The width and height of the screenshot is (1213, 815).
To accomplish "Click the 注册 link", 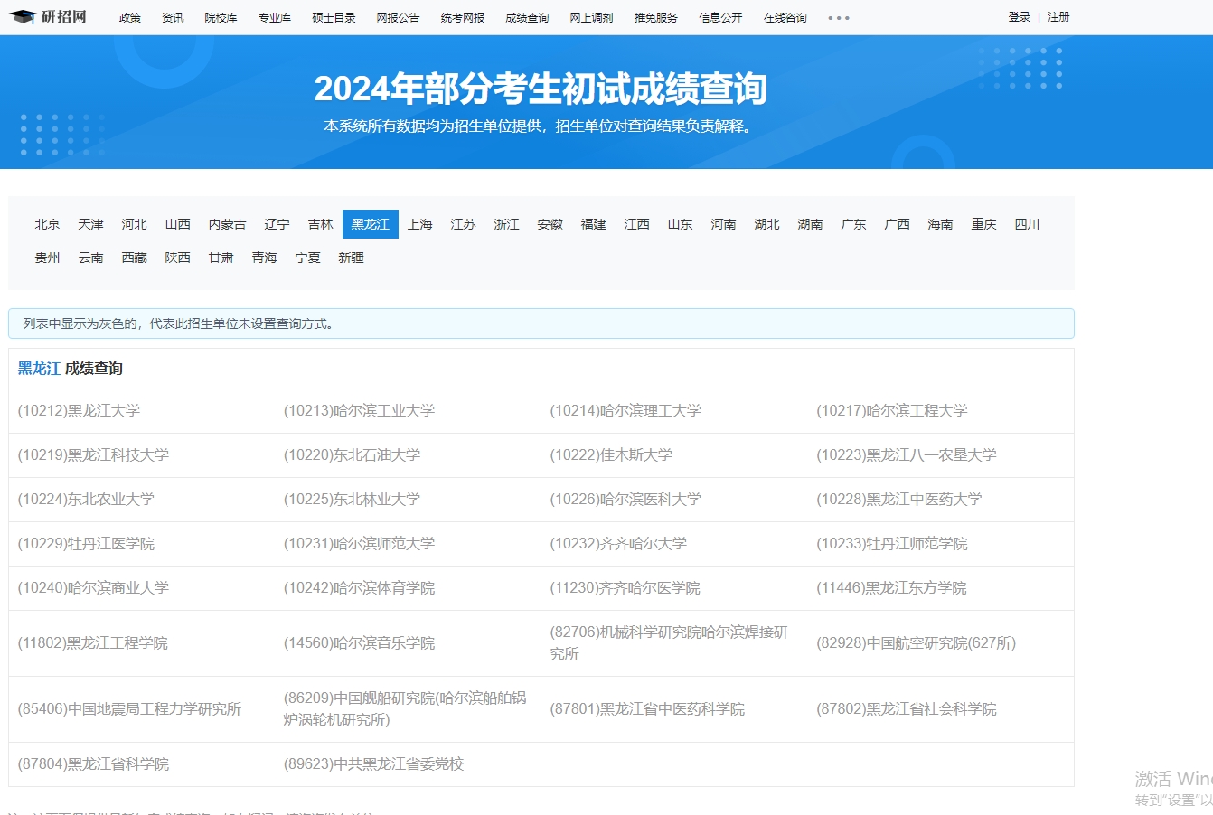I will (1058, 16).
